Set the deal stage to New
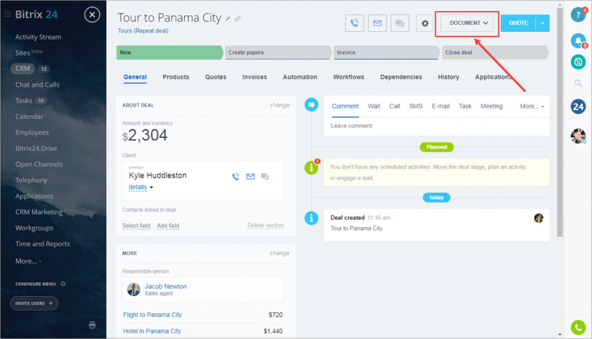Screen dimensions: 592x339 170,53
